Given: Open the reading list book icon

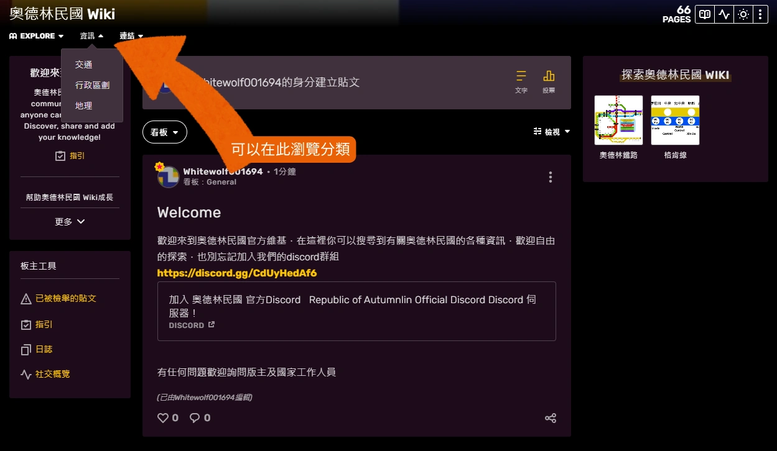Looking at the screenshot, I should pyautogui.click(x=704, y=14).
